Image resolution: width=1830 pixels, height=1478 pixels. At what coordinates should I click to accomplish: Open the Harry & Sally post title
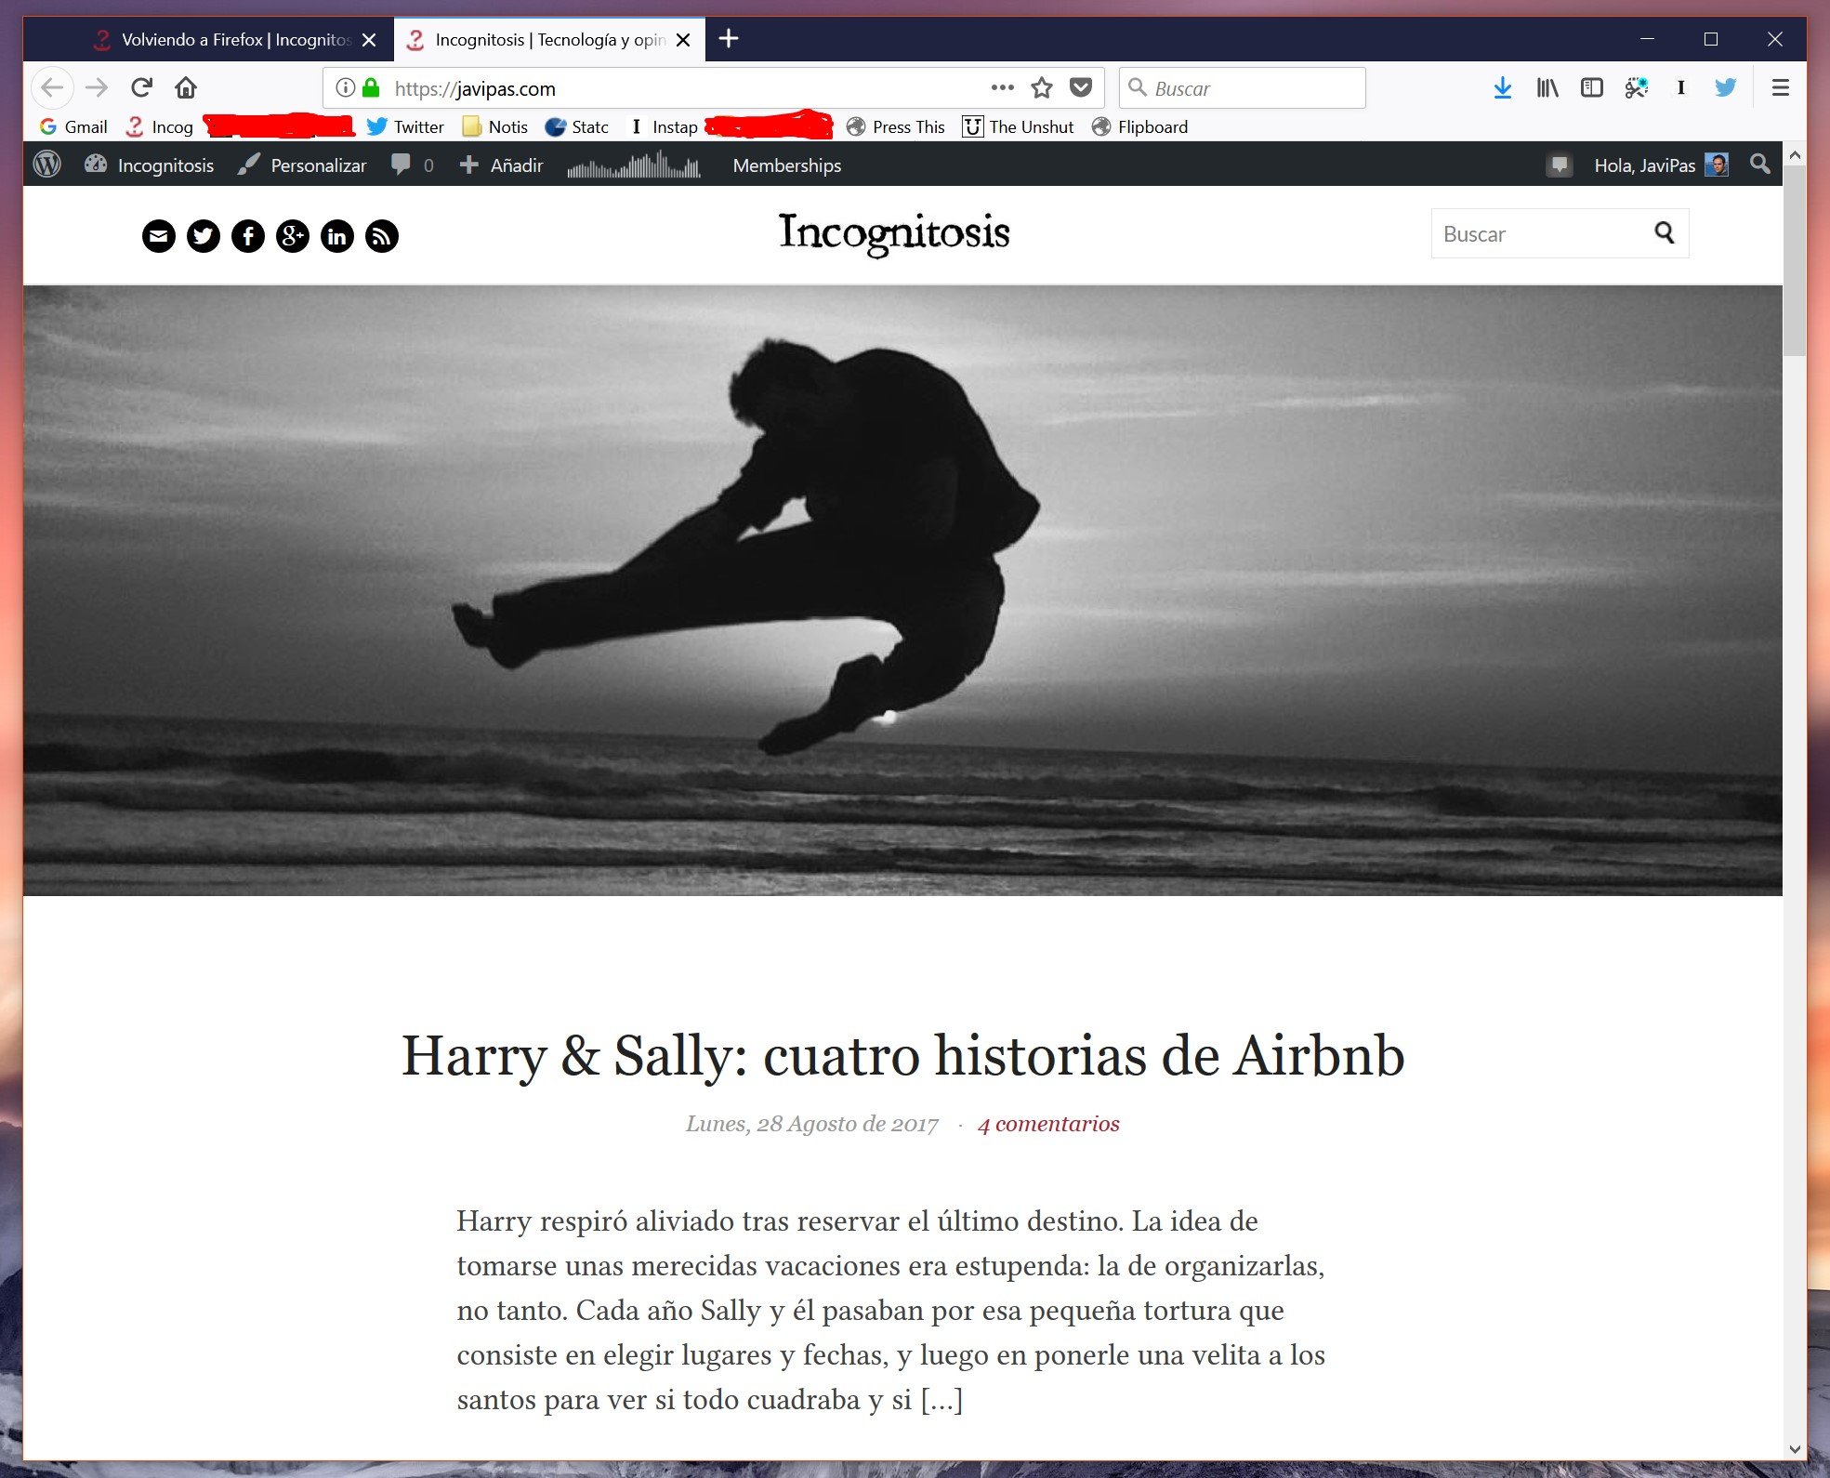(902, 1056)
